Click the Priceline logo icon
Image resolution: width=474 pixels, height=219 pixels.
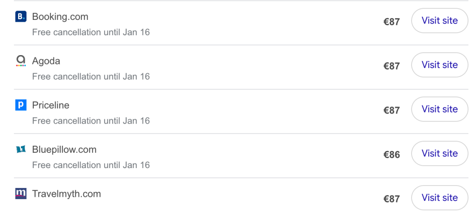(x=21, y=105)
